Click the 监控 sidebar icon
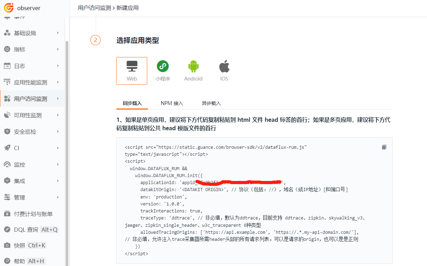 click(7, 164)
